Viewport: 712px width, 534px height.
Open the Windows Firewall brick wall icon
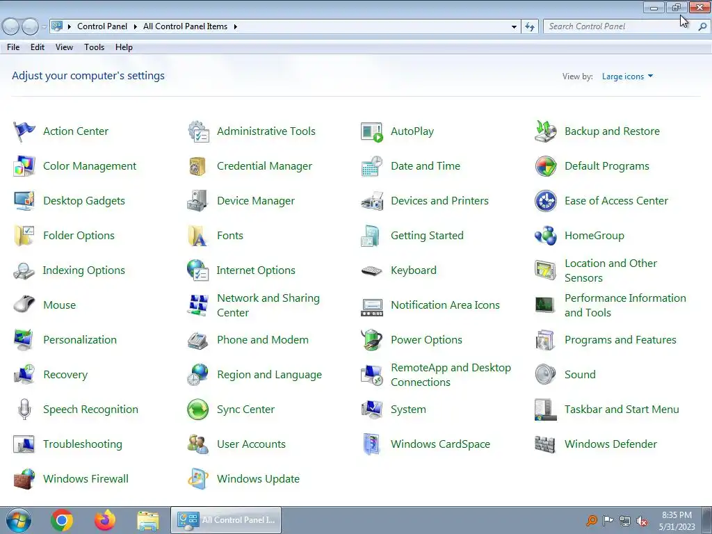tap(24, 479)
